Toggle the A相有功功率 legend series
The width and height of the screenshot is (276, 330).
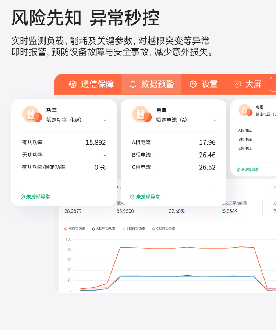pyautogui.click(x=104, y=229)
